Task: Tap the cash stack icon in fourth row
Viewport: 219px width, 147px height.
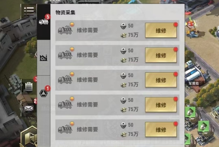Action: click(x=123, y=110)
